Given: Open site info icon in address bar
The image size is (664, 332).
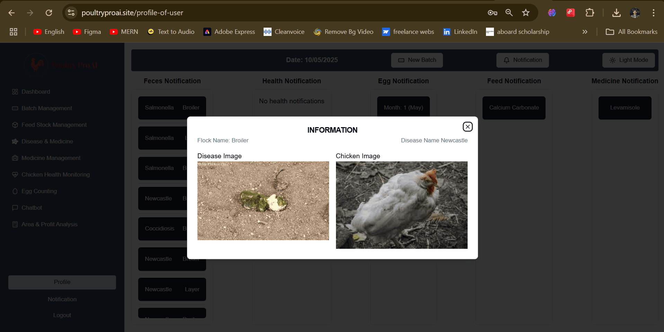Looking at the screenshot, I should coord(71,13).
